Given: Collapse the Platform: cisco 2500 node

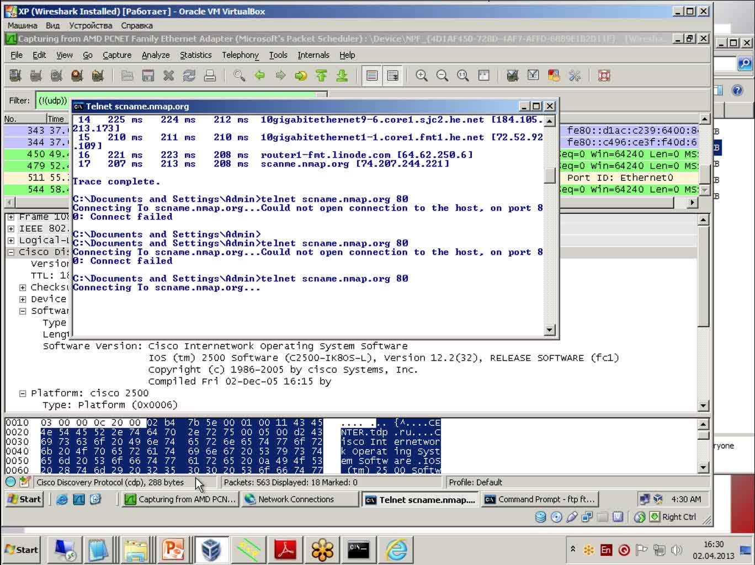Looking at the screenshot, I should click(x=23, y=393).
